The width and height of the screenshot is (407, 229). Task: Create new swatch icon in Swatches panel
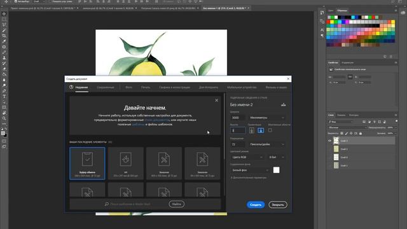pyautogui.click(x=385, y=57)
